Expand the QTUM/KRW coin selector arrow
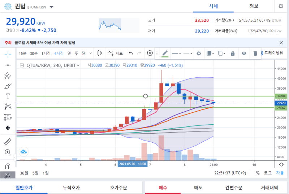Image resolution: width=289 pixels, height=194 pixels. (x=51, y=7)
